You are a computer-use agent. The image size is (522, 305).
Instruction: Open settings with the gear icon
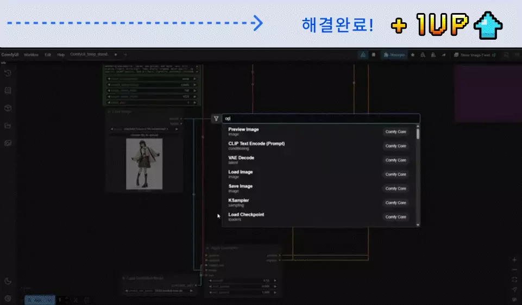(8, 298)
